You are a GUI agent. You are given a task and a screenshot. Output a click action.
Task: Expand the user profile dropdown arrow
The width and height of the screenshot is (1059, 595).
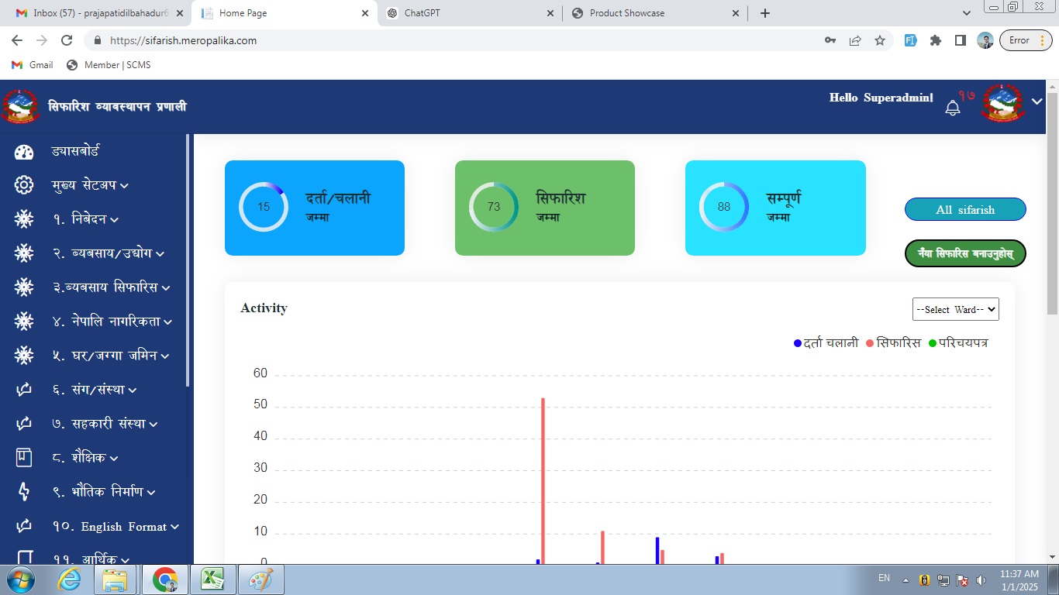click(x=1037, y=101)
